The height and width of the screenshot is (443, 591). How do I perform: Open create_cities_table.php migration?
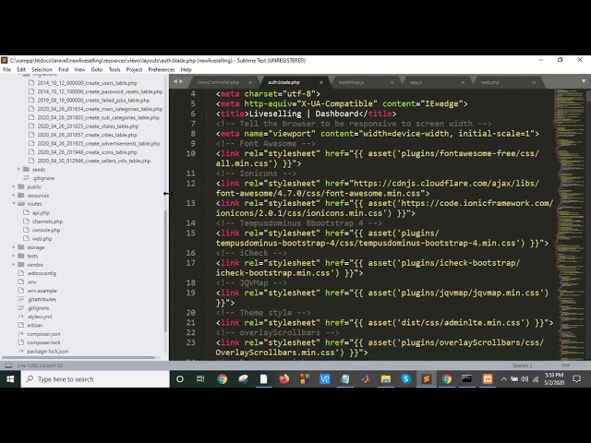(x=87, y=135)
